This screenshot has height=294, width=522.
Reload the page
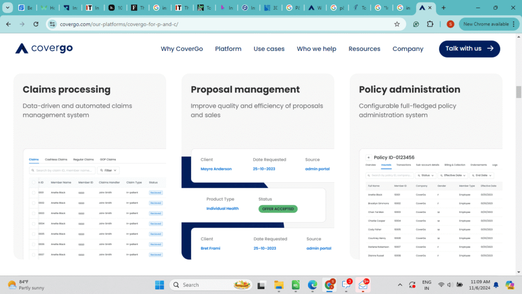tap(36, 24)
